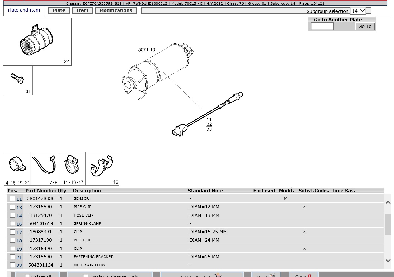Screen dimensions: 394x277
Task: Click part number 504101619
Action: click(x=41, y=223)
